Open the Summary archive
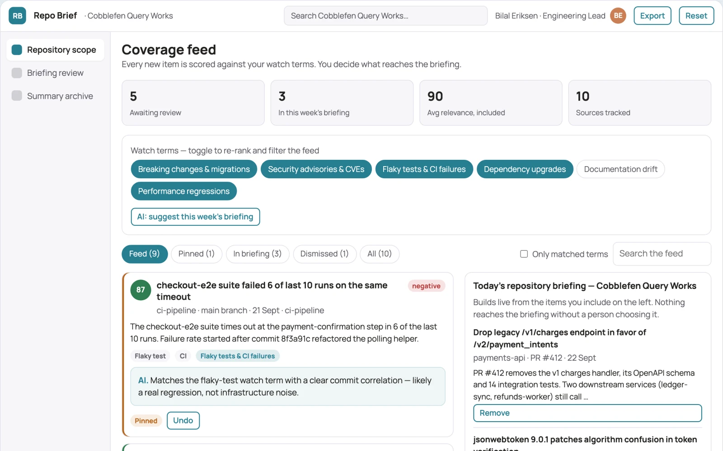The width and height of the screenshot is (723, 451). click(x=56, y=96)
